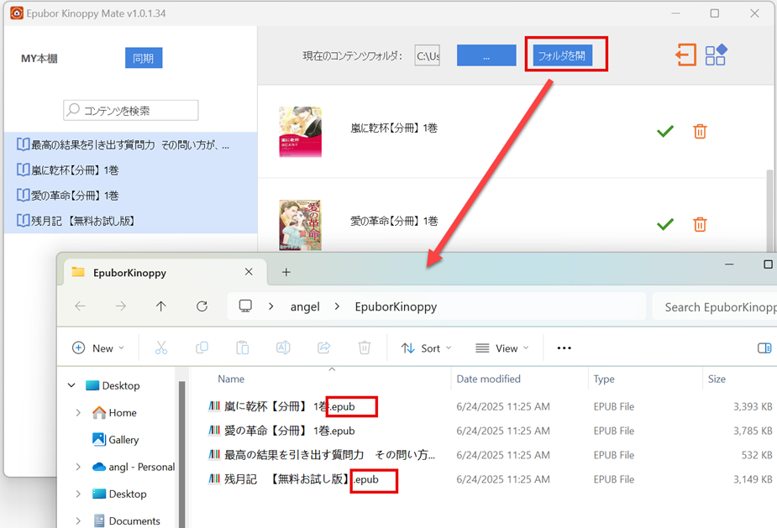This screenshot has width=777, height=528.
Task: Select 最高の結果を引き出す質問力 in MY本棚 list
Action: point(131,144)
